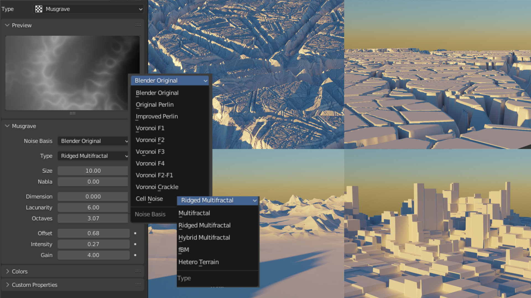This screenshot has height=298, width=531.
Task: Toggle the Offset animate property dot
Action: [135, 233]
